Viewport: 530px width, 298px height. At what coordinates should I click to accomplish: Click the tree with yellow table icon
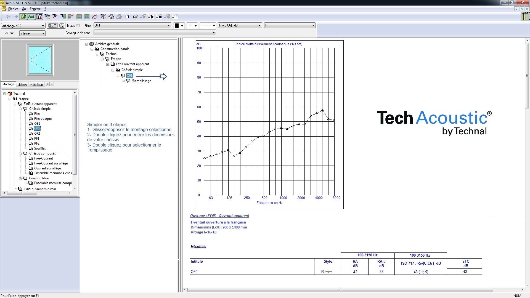tap(47, 17)
